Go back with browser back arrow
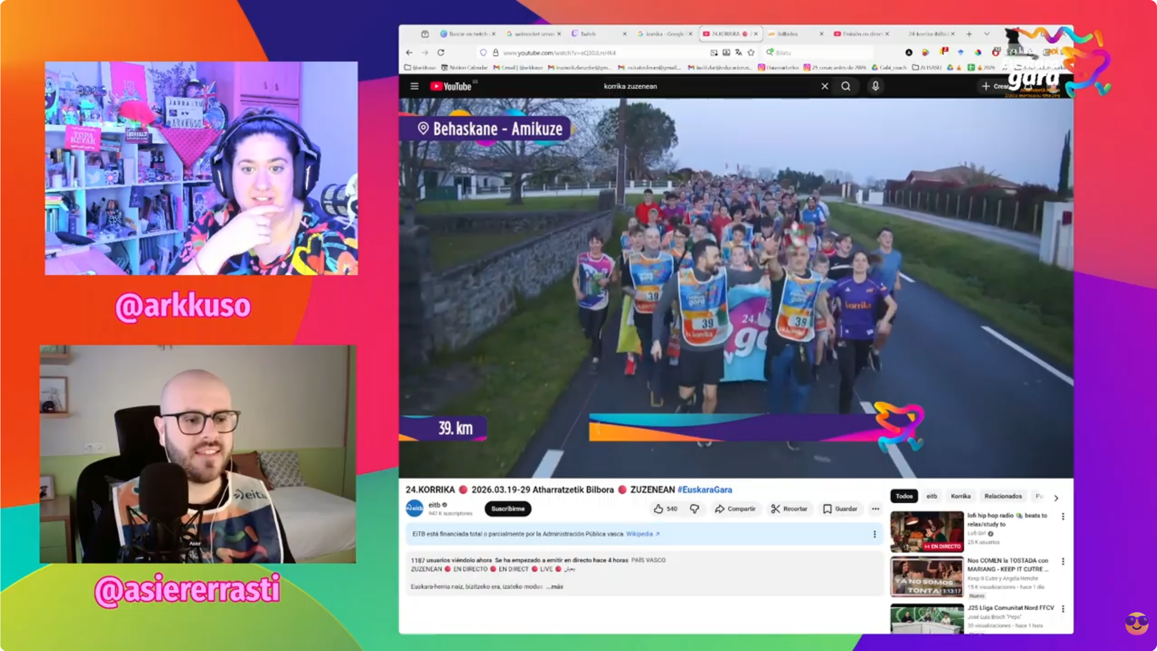This screenshot has width=1157, height=651. tap(409, 52)
